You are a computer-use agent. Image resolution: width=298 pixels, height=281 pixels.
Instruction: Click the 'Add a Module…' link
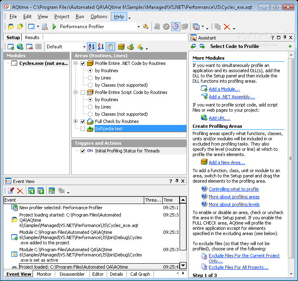(x=224, y=89)
